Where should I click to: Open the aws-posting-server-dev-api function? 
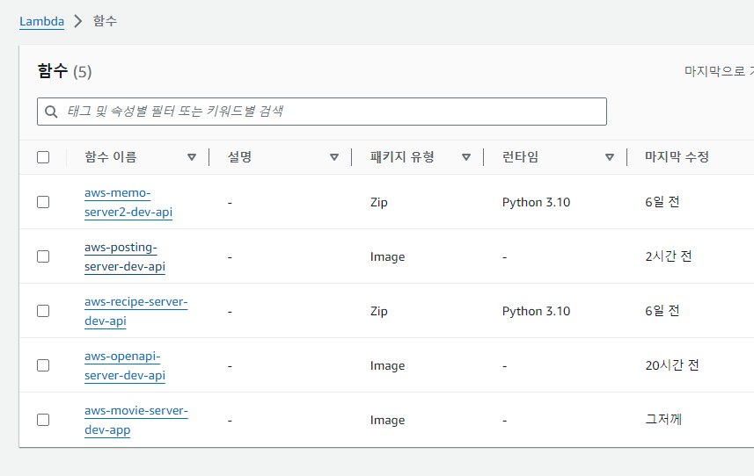125,256
